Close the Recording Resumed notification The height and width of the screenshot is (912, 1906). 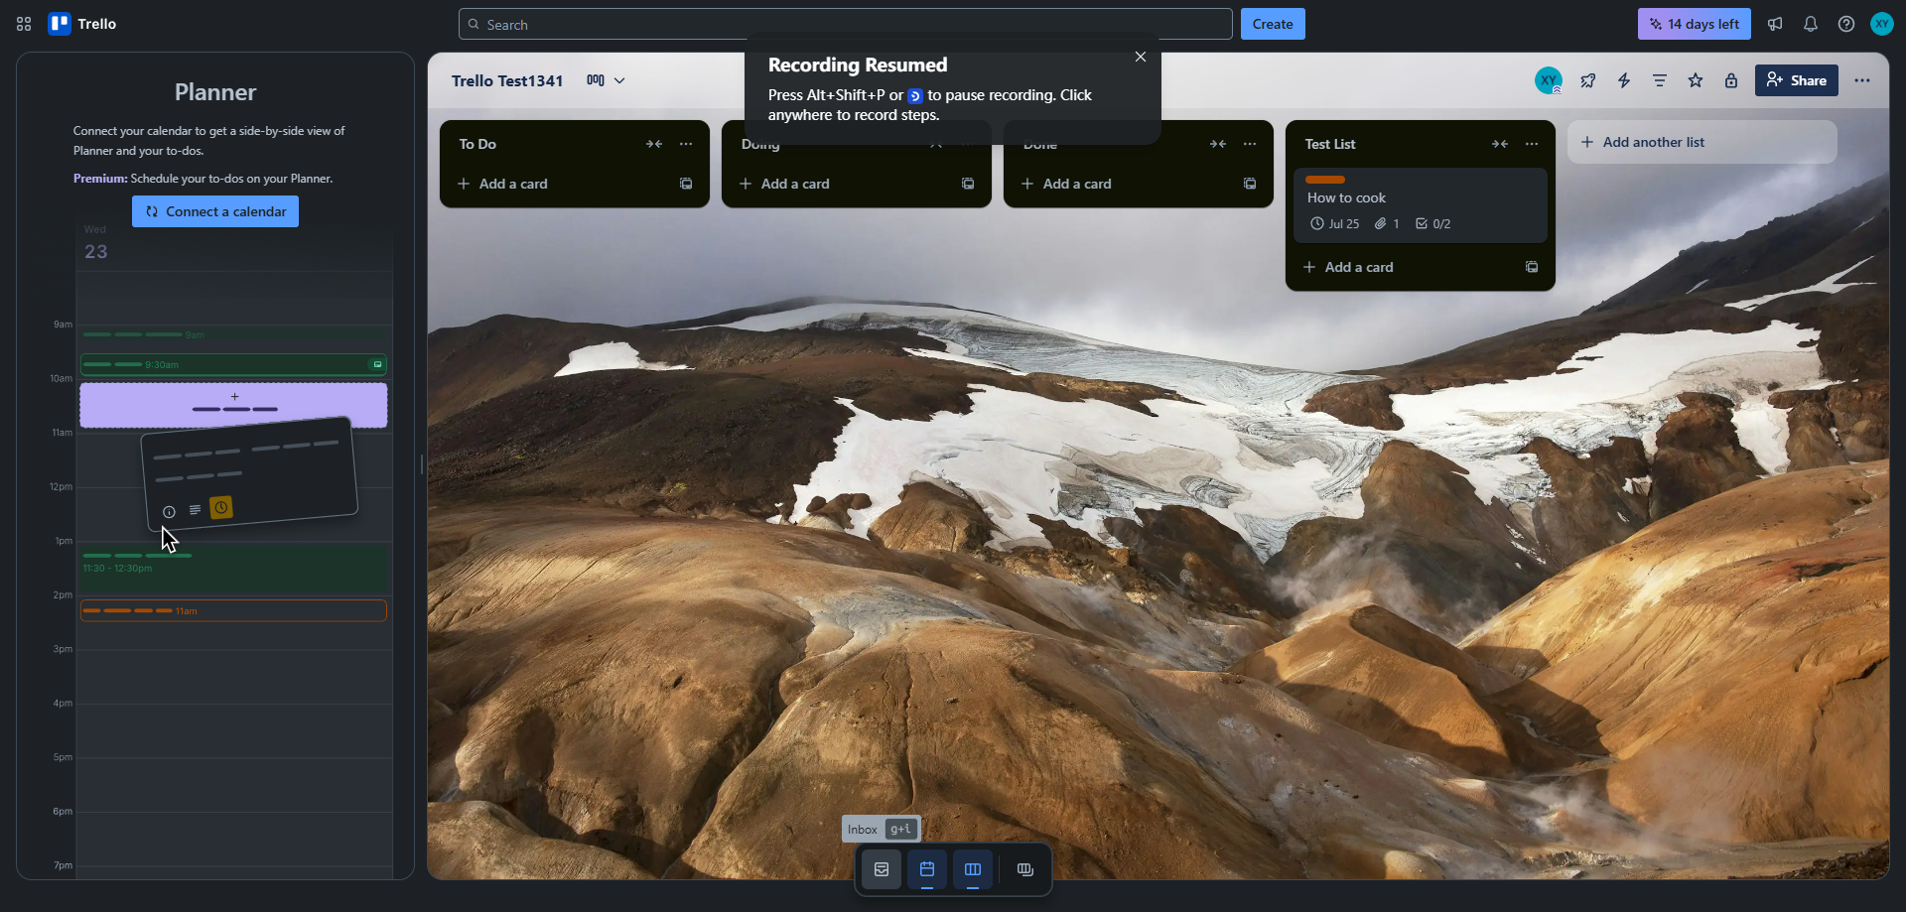click(x=1141, y=57)
